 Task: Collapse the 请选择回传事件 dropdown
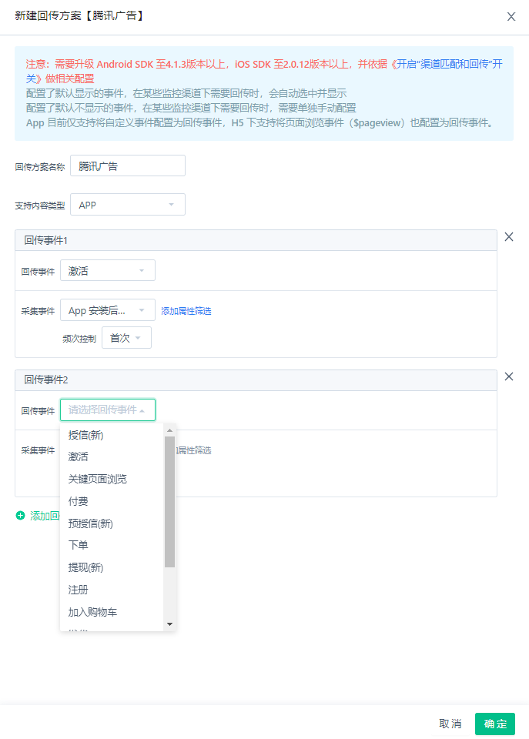coord(108,410)
